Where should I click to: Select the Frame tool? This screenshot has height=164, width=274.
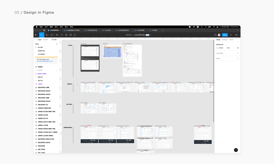coord(47,35)
